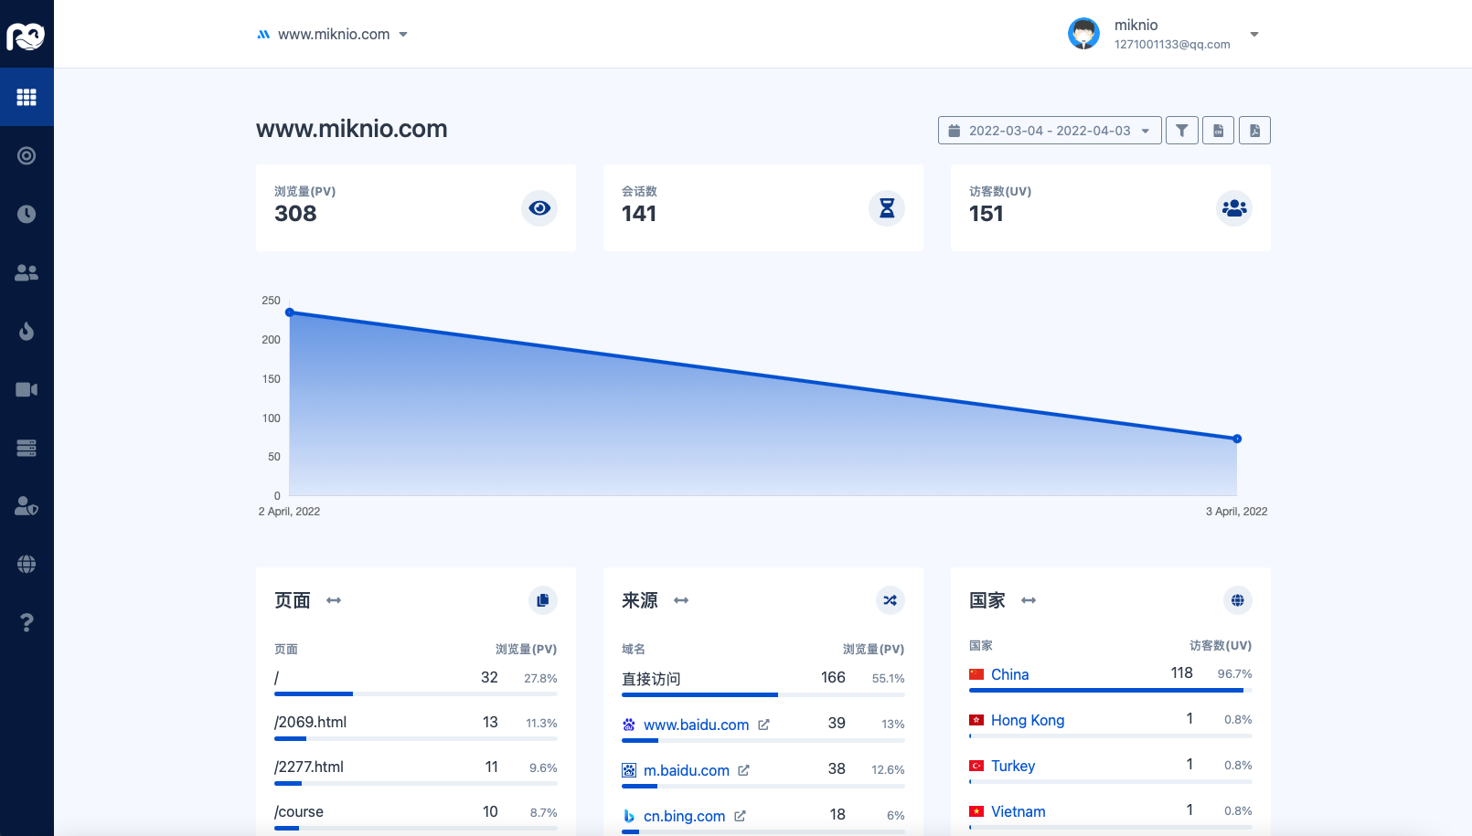Image resolution: width=1472 pixels, height=836 pixels.
Task: Expand the 页面 panel with arrows icon
Action: click(334, 600)
